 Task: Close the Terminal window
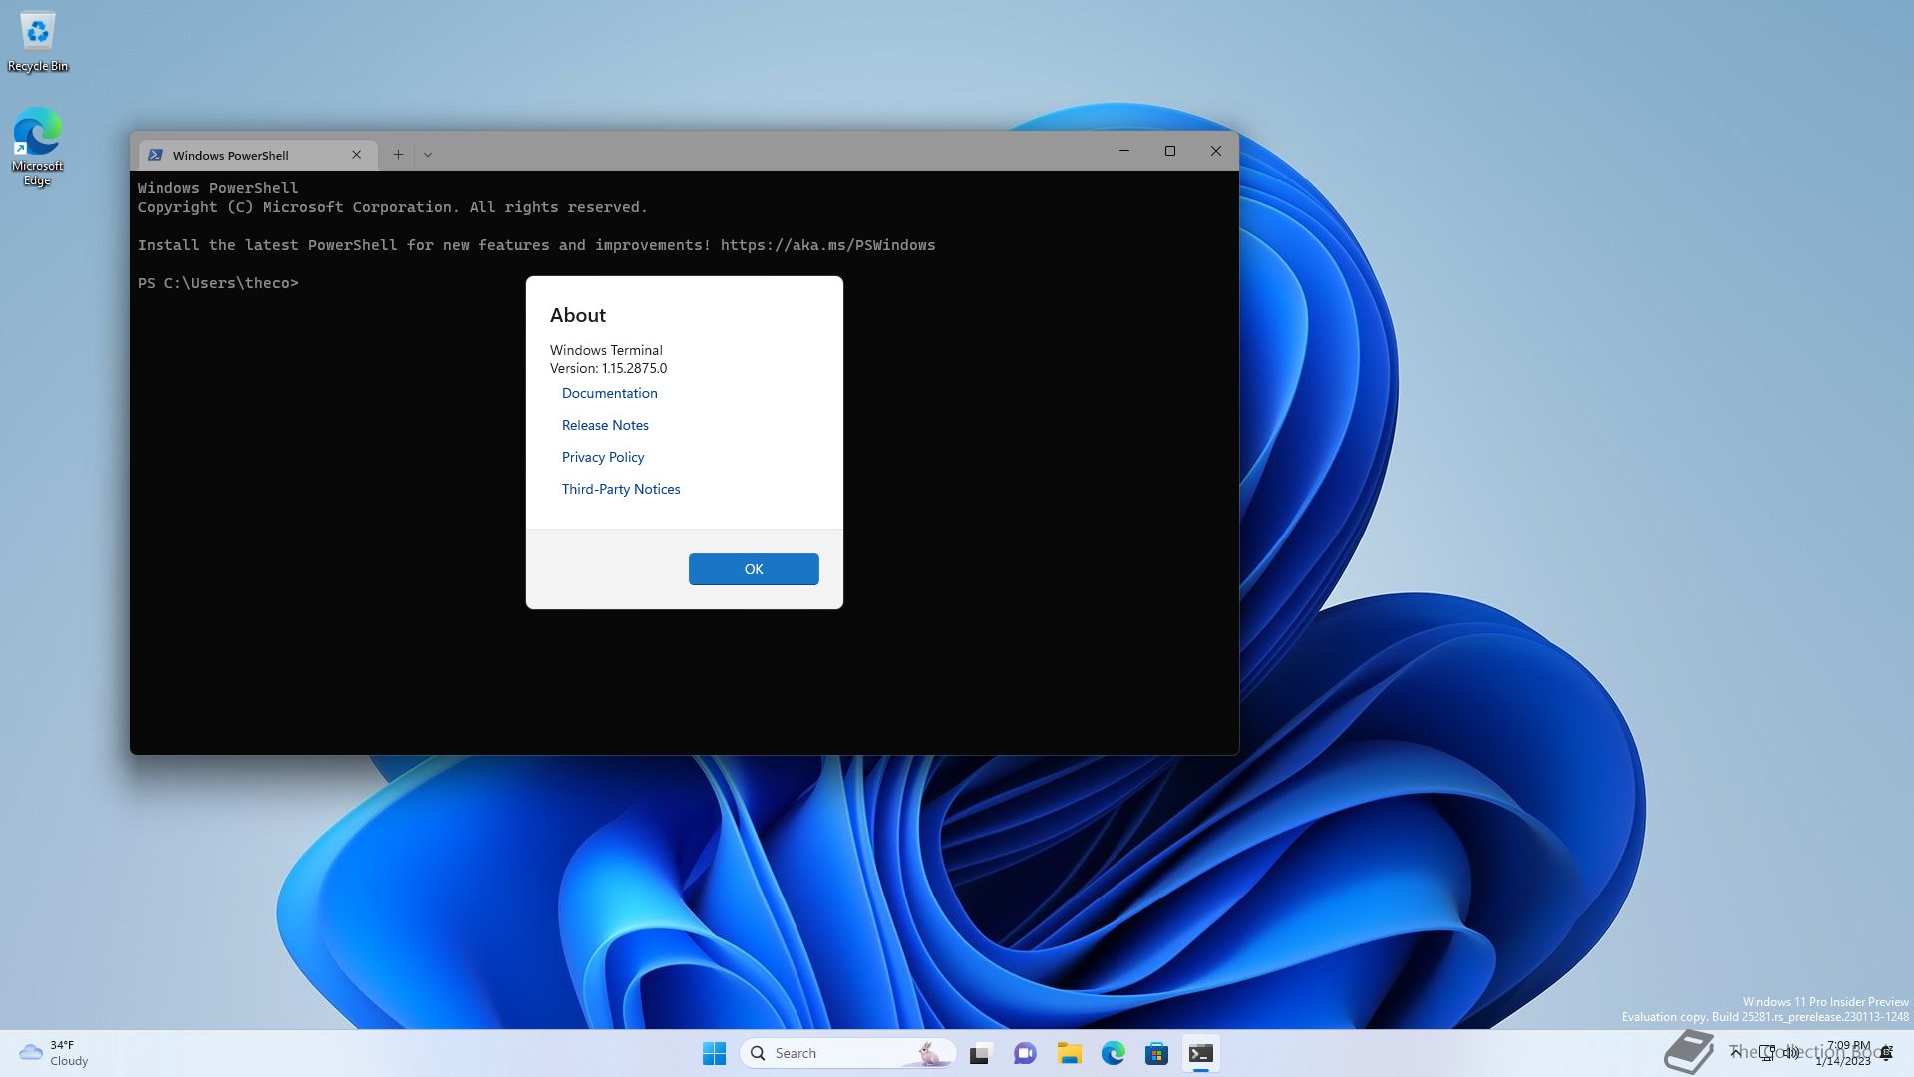pos(1216,151)
